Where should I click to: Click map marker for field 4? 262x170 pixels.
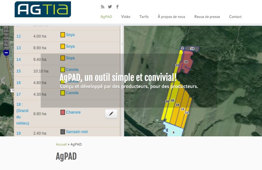point(182,48)
